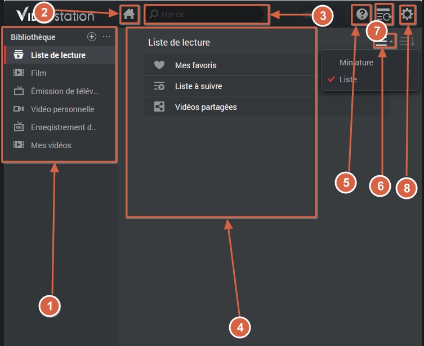Open library more options ellipsis
Viewport: 424px width, 346px height.
(x=106, y=37)
